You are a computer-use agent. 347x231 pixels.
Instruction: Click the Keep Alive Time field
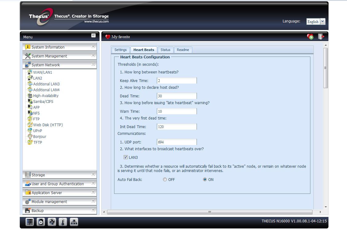(177, 80)
